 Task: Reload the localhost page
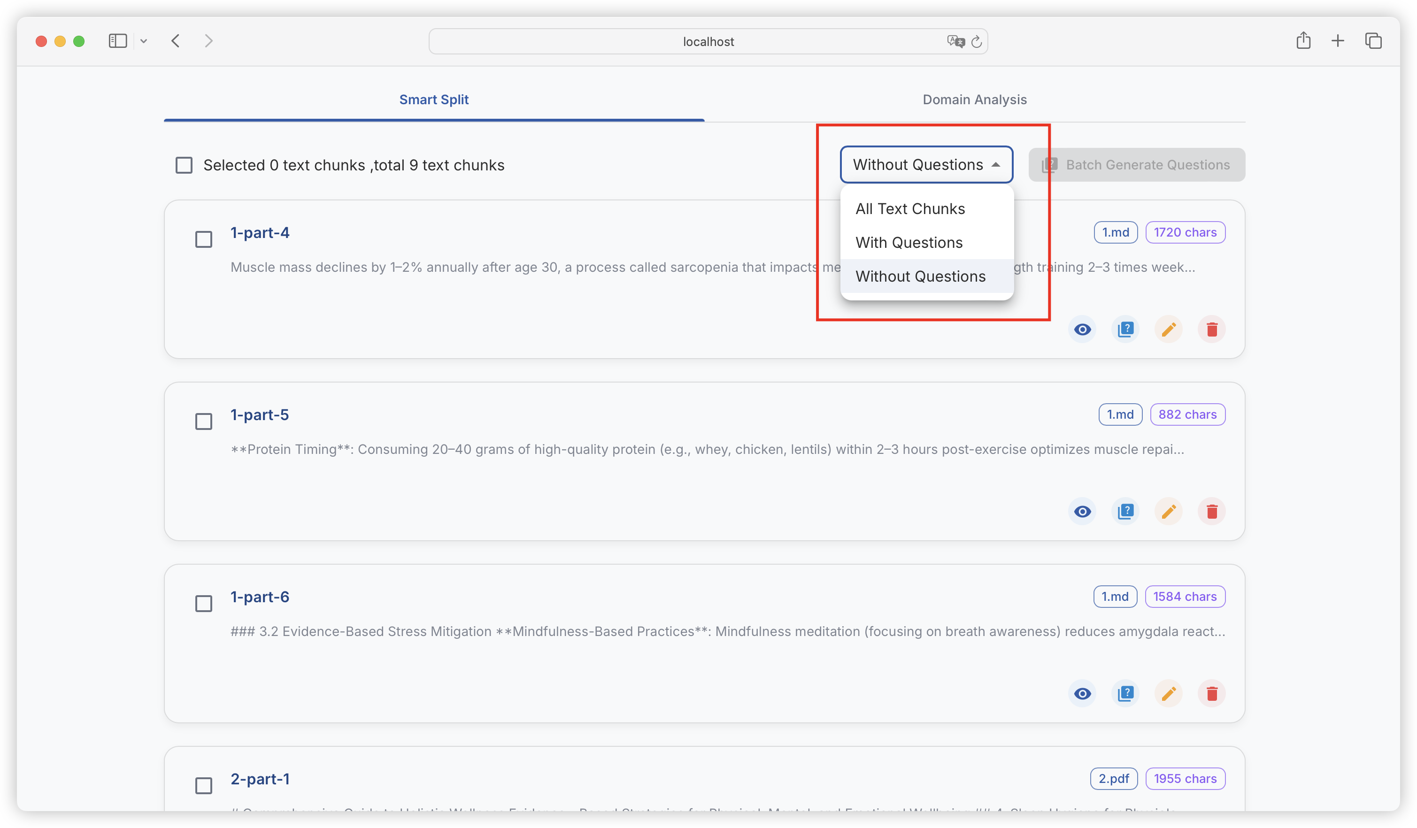[x=977, y=42]
